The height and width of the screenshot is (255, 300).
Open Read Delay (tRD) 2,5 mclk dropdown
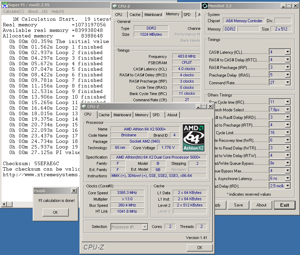287,186
